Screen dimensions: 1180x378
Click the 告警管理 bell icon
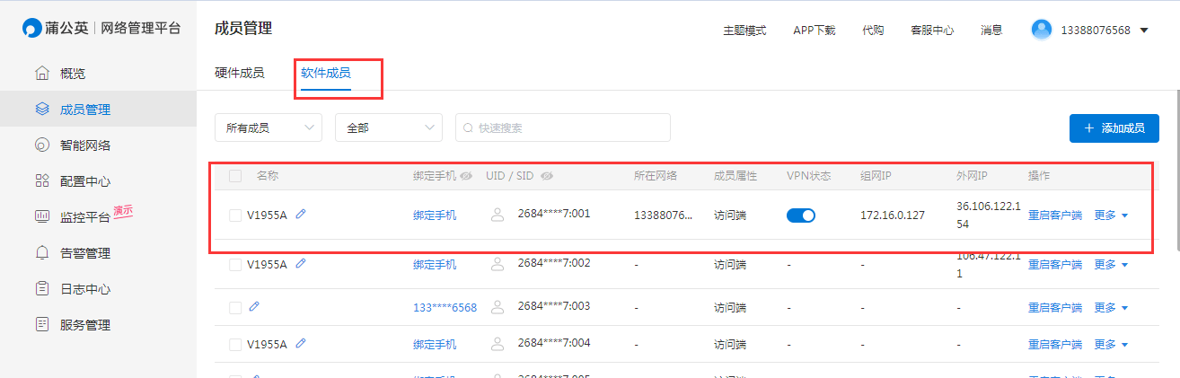point(41,253)
